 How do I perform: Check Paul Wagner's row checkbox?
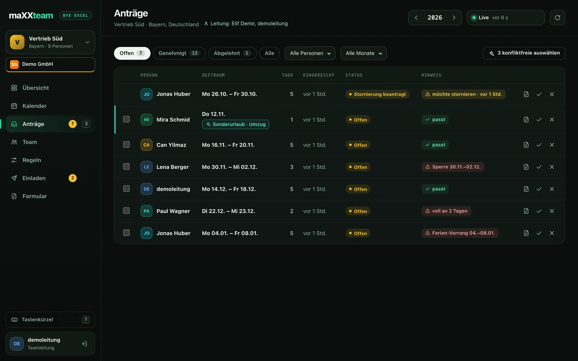click(x=126, y=210)
